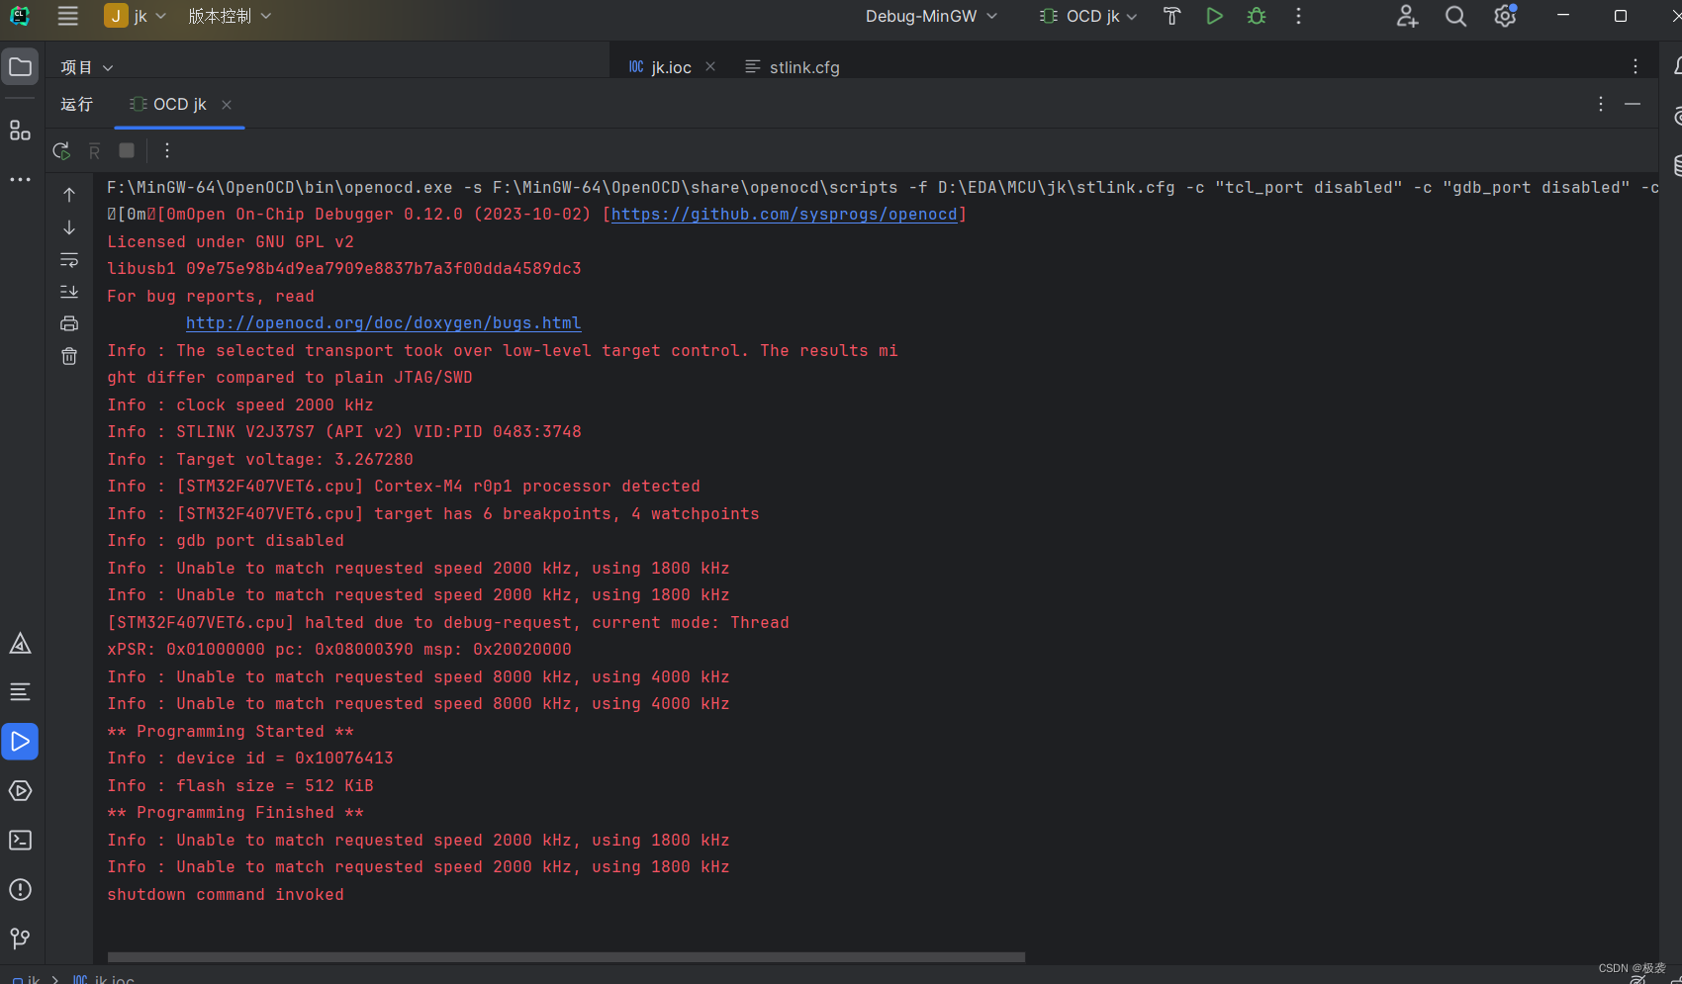1682x984 pixels.
Task: Open the Problems tool window icon
Action: [x=20, y=890]
